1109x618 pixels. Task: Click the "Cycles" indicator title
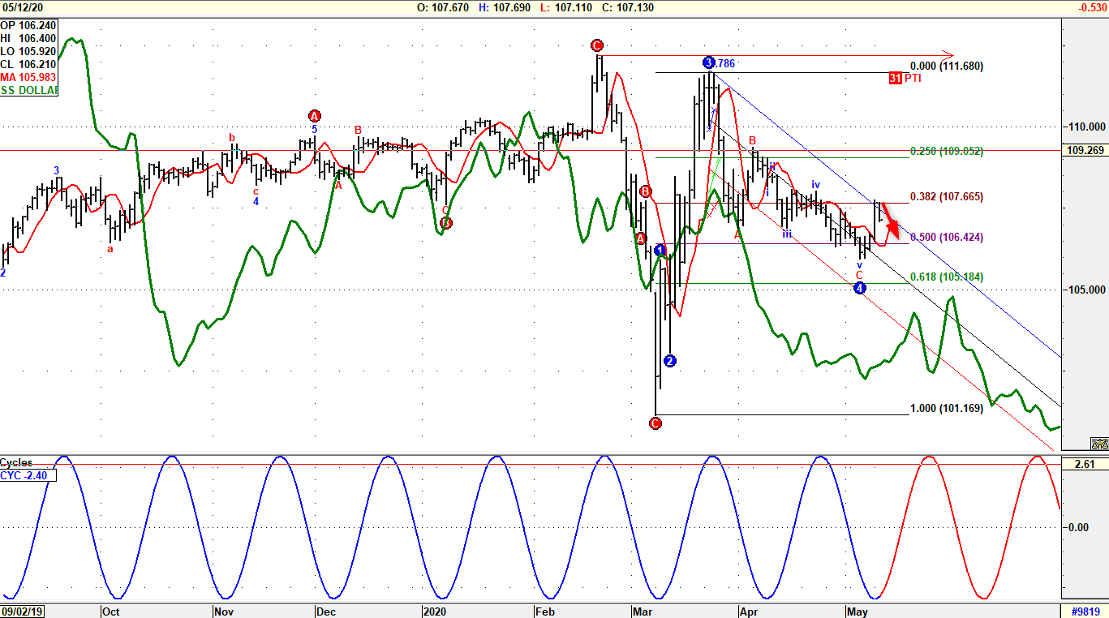[x=16, y=462]
